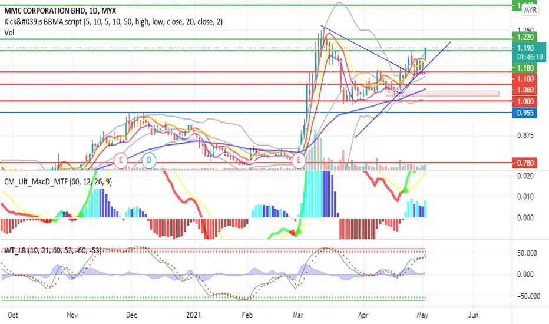The height and width of the screenshot is (324, 549).
Task: Click the red 0.780 price level label
Action: [524, 163]
